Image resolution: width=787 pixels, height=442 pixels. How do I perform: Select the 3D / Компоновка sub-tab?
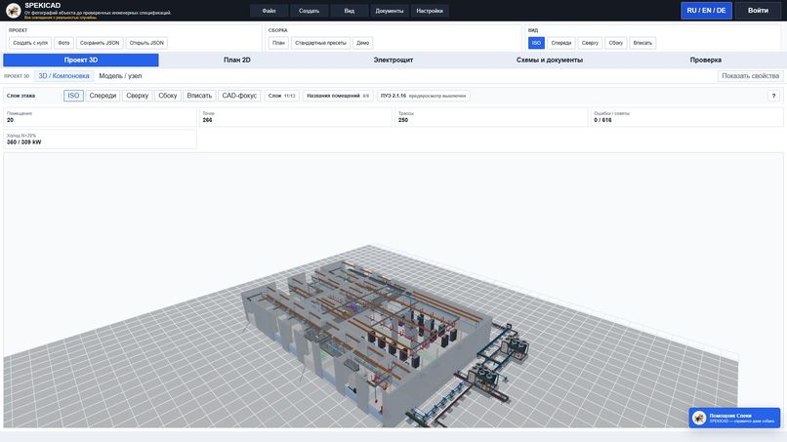(63, 76)
